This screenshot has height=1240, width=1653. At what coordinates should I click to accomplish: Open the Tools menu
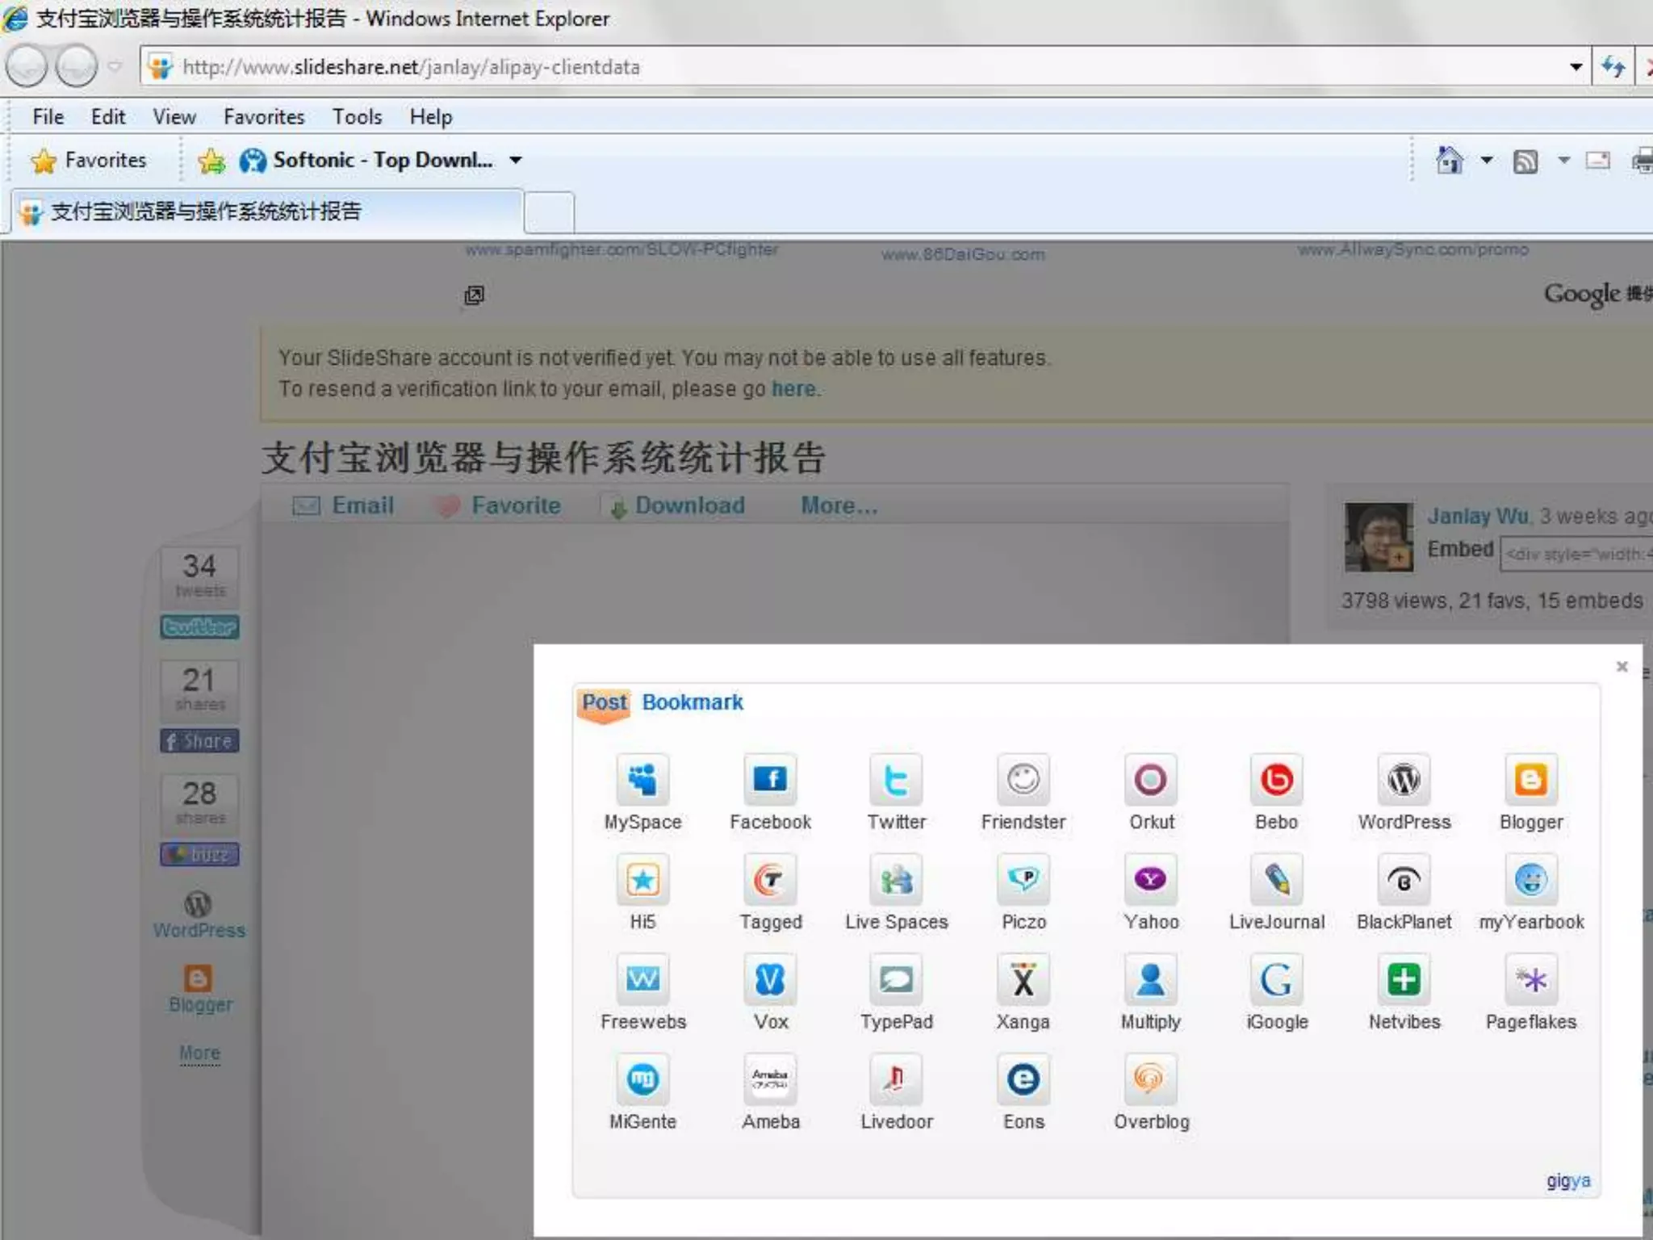tap(357, 117)
